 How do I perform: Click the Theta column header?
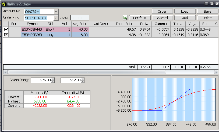pyautogui.click(x=178, y=24)
